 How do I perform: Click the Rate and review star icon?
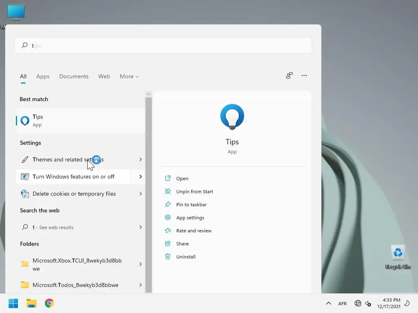168,231
